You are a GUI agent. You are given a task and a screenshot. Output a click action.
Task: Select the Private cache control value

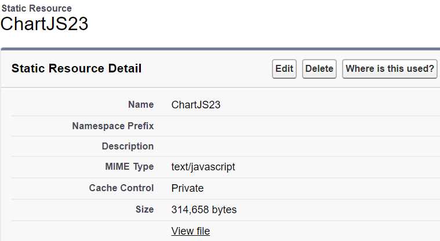point(187,188)
